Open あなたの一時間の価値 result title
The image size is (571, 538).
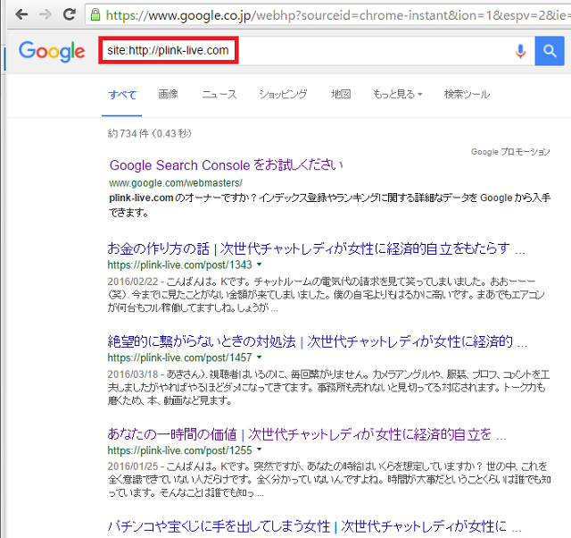pos(307,434)
